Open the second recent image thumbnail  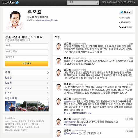click(21, 106)
